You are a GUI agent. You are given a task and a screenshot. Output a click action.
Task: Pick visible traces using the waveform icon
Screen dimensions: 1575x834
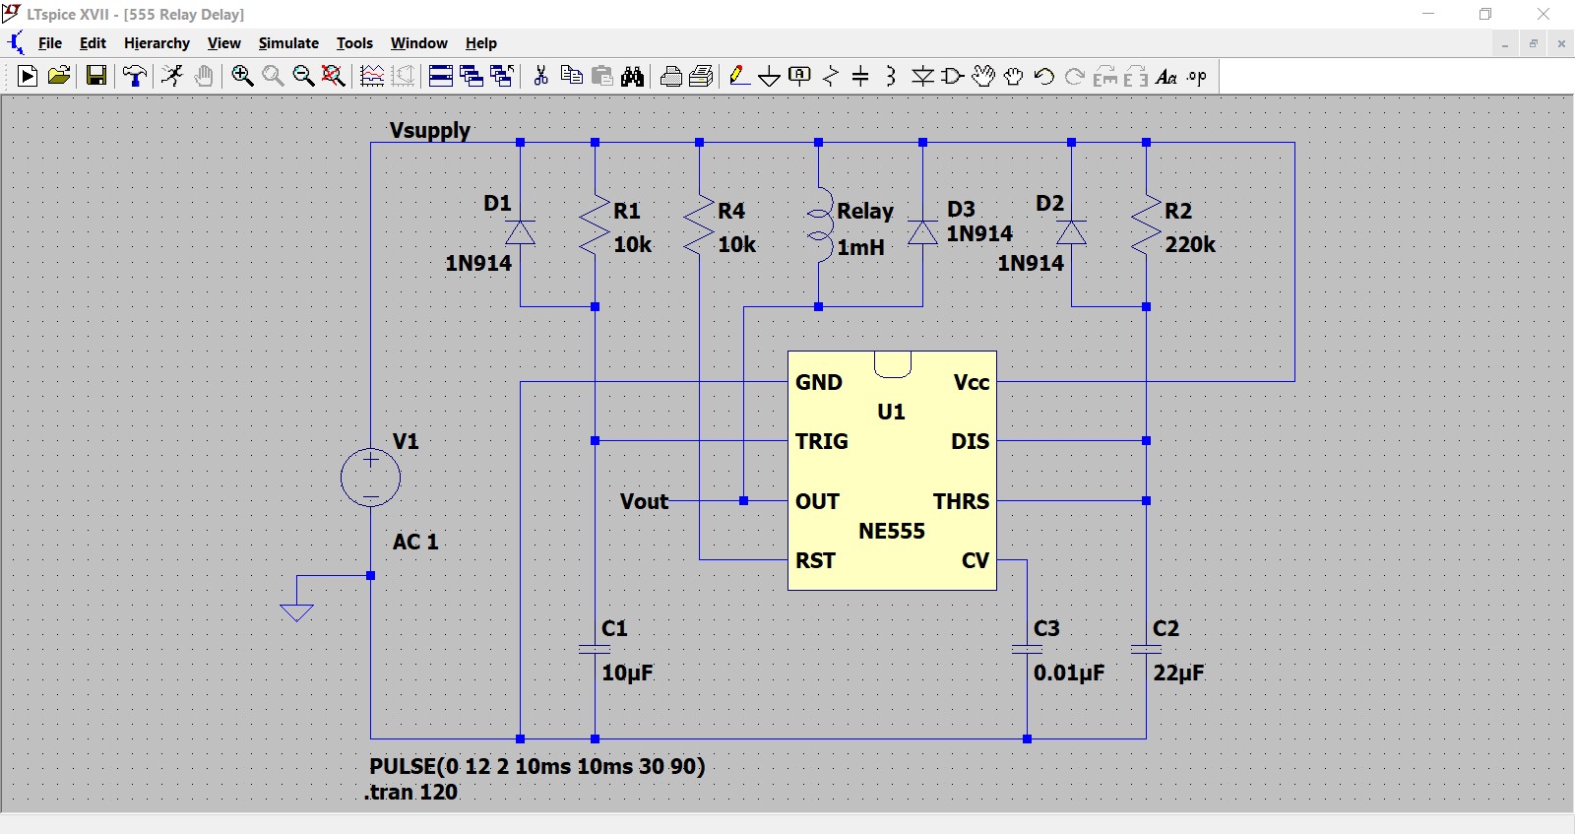372,76
